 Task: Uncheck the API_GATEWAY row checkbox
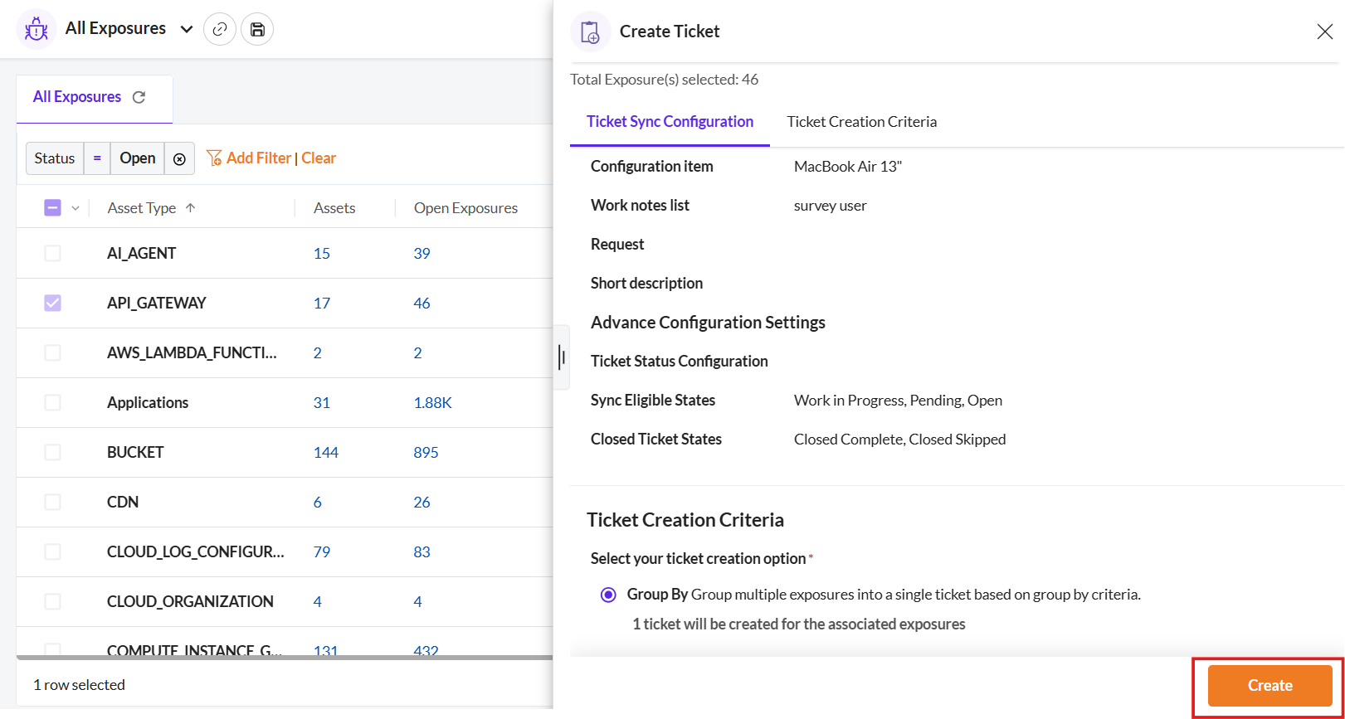pyautogui.click(x=52, y=303)
